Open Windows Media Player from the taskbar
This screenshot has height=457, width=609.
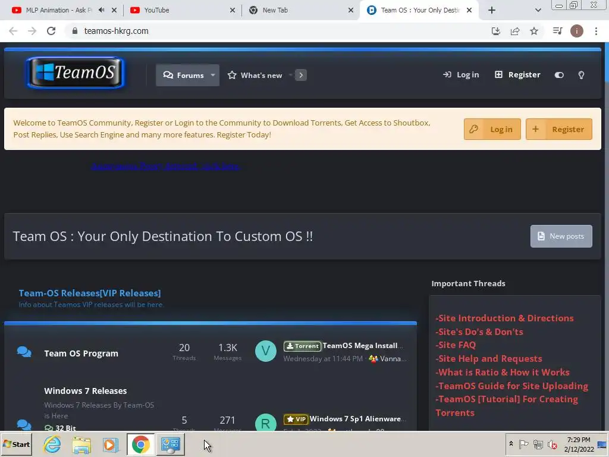pos(111,444)
